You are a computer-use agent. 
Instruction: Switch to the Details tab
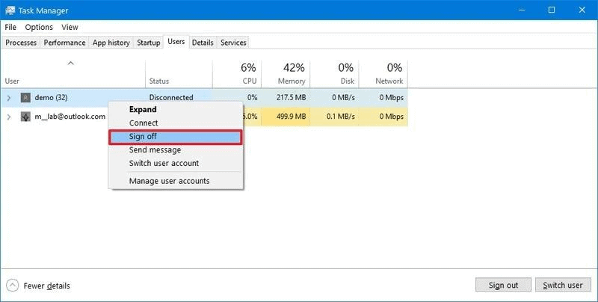point(203,43)
